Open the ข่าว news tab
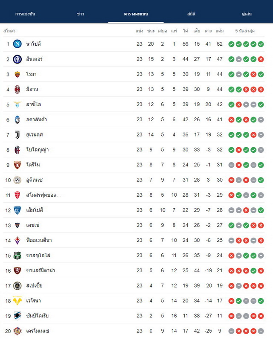 (x=81, y=14)
